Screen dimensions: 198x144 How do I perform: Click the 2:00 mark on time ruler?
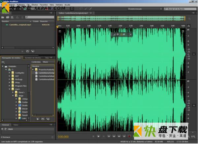coord(120,26)
